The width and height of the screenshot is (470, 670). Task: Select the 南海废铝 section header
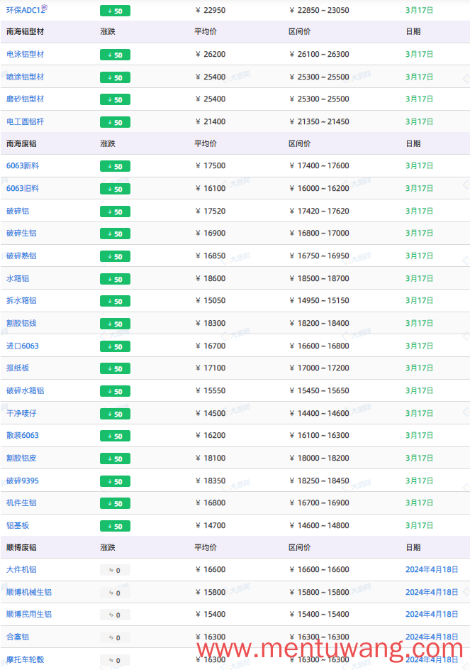(21, 144)
